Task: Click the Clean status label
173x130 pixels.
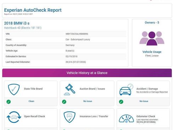Action: pyautogui.click(x=31, y=101)
